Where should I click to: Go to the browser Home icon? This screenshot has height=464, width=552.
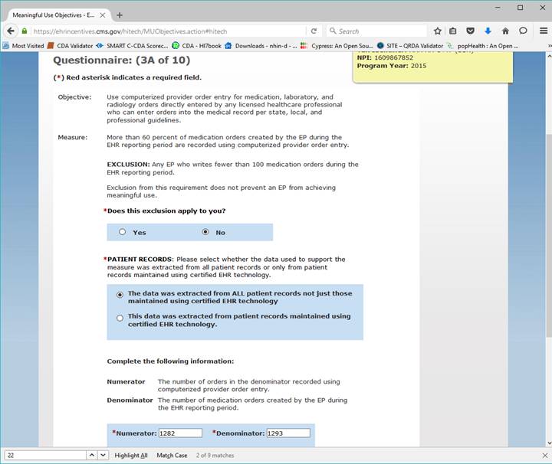coord(505,31)
